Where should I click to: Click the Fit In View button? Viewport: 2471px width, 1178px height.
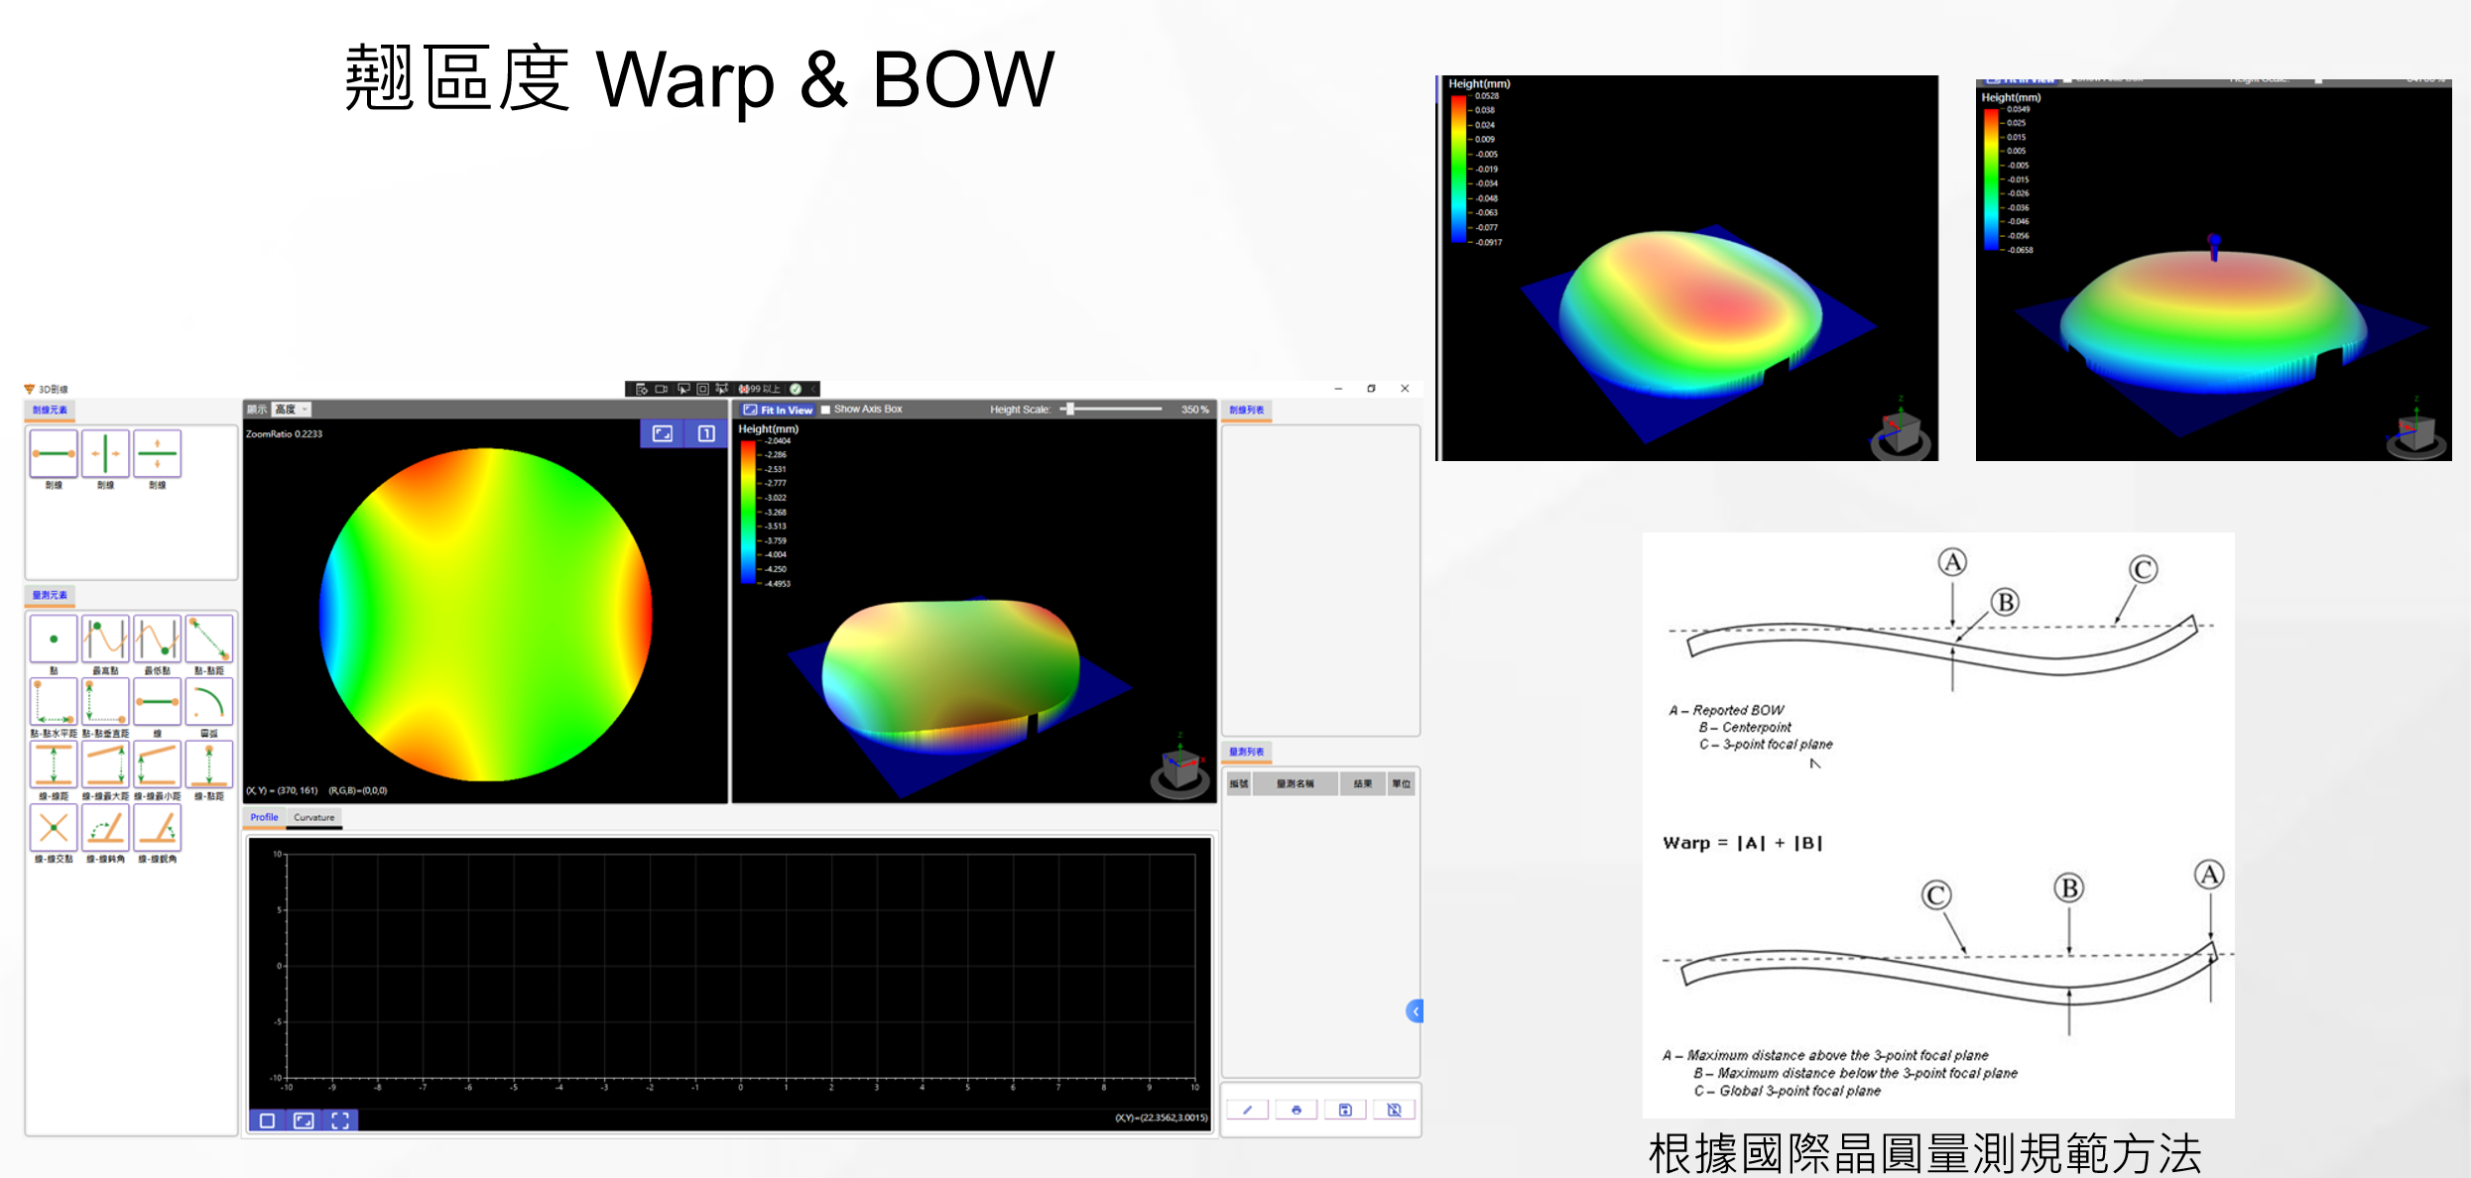[x=778, y=410]
